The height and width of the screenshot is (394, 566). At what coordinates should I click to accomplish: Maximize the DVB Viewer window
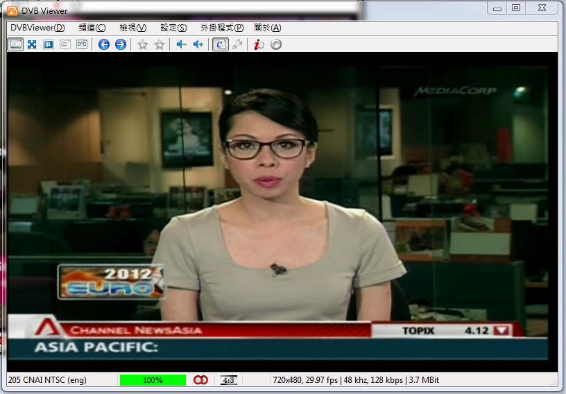pos(516,8)
